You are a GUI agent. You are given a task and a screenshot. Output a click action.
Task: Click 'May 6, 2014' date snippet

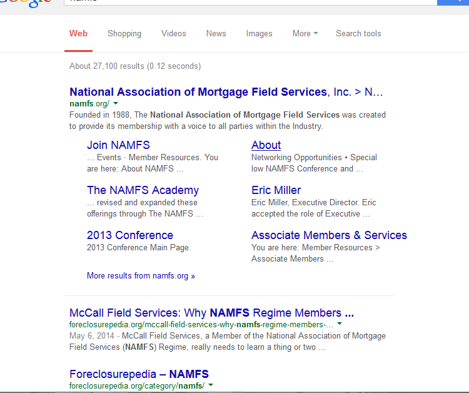[x=91, y=336]
